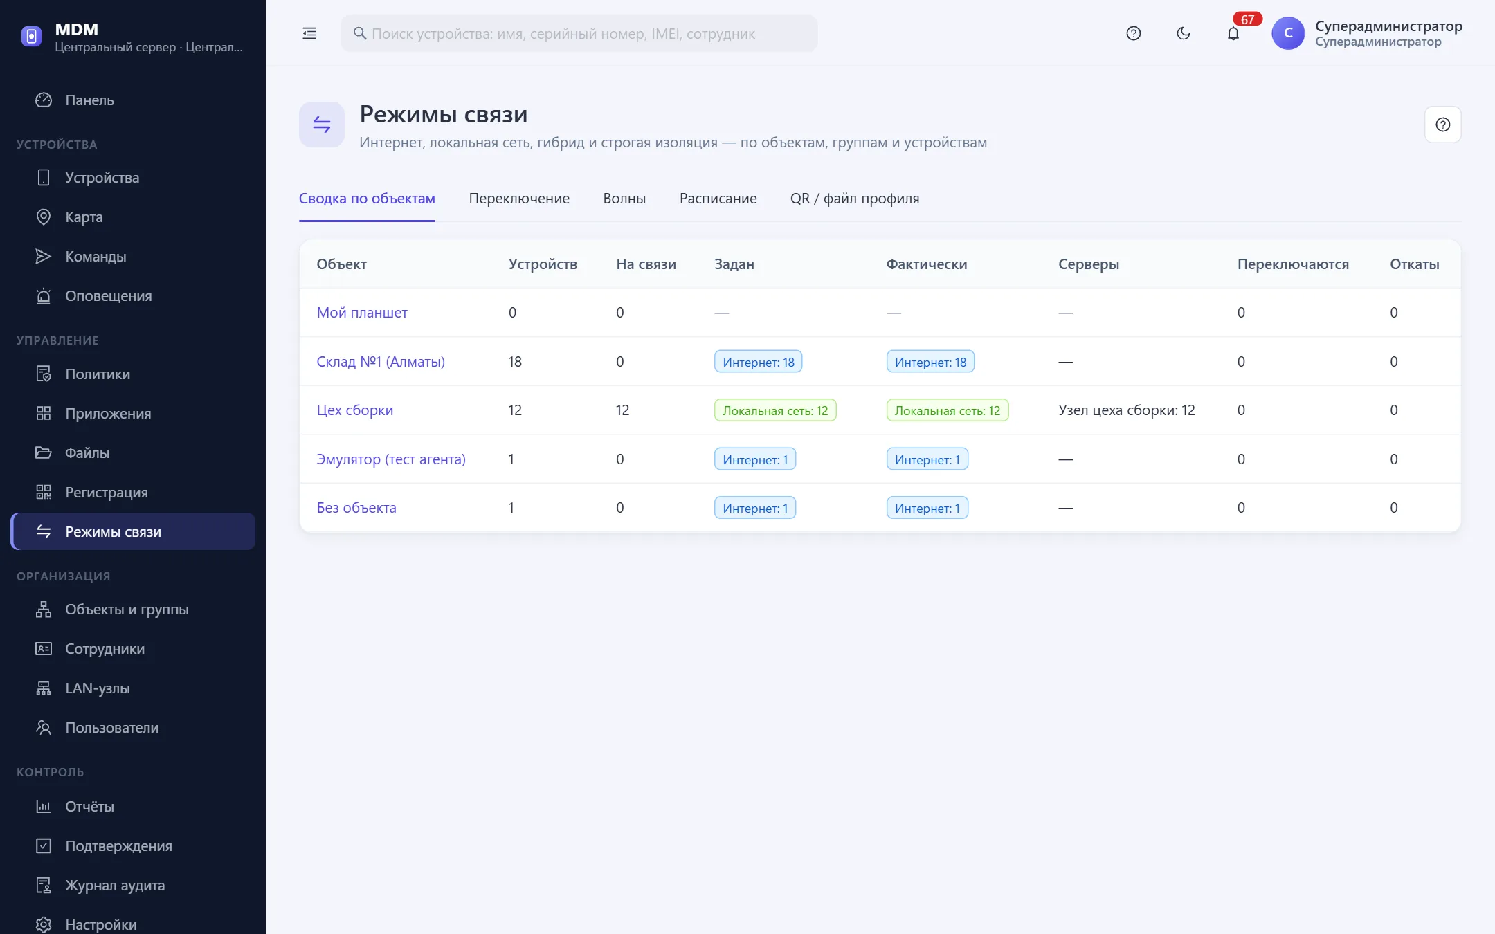Go to Устройства in the sidebar
1495x934 pixels.
133,178
